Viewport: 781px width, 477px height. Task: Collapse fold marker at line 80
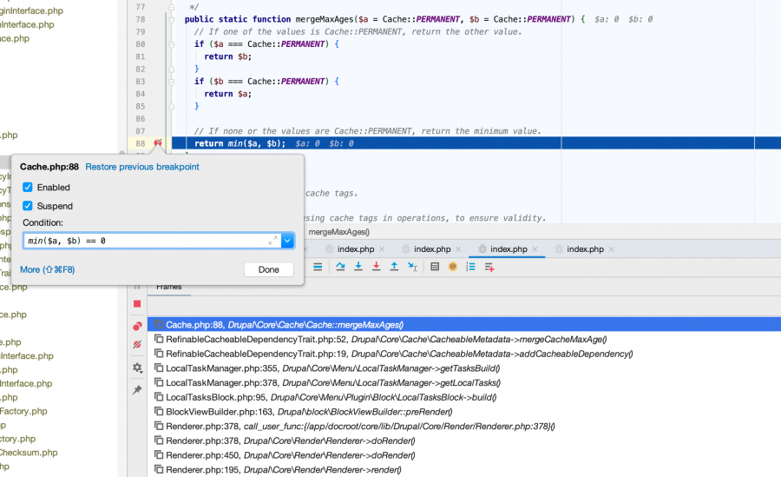(x=171, y=44)
